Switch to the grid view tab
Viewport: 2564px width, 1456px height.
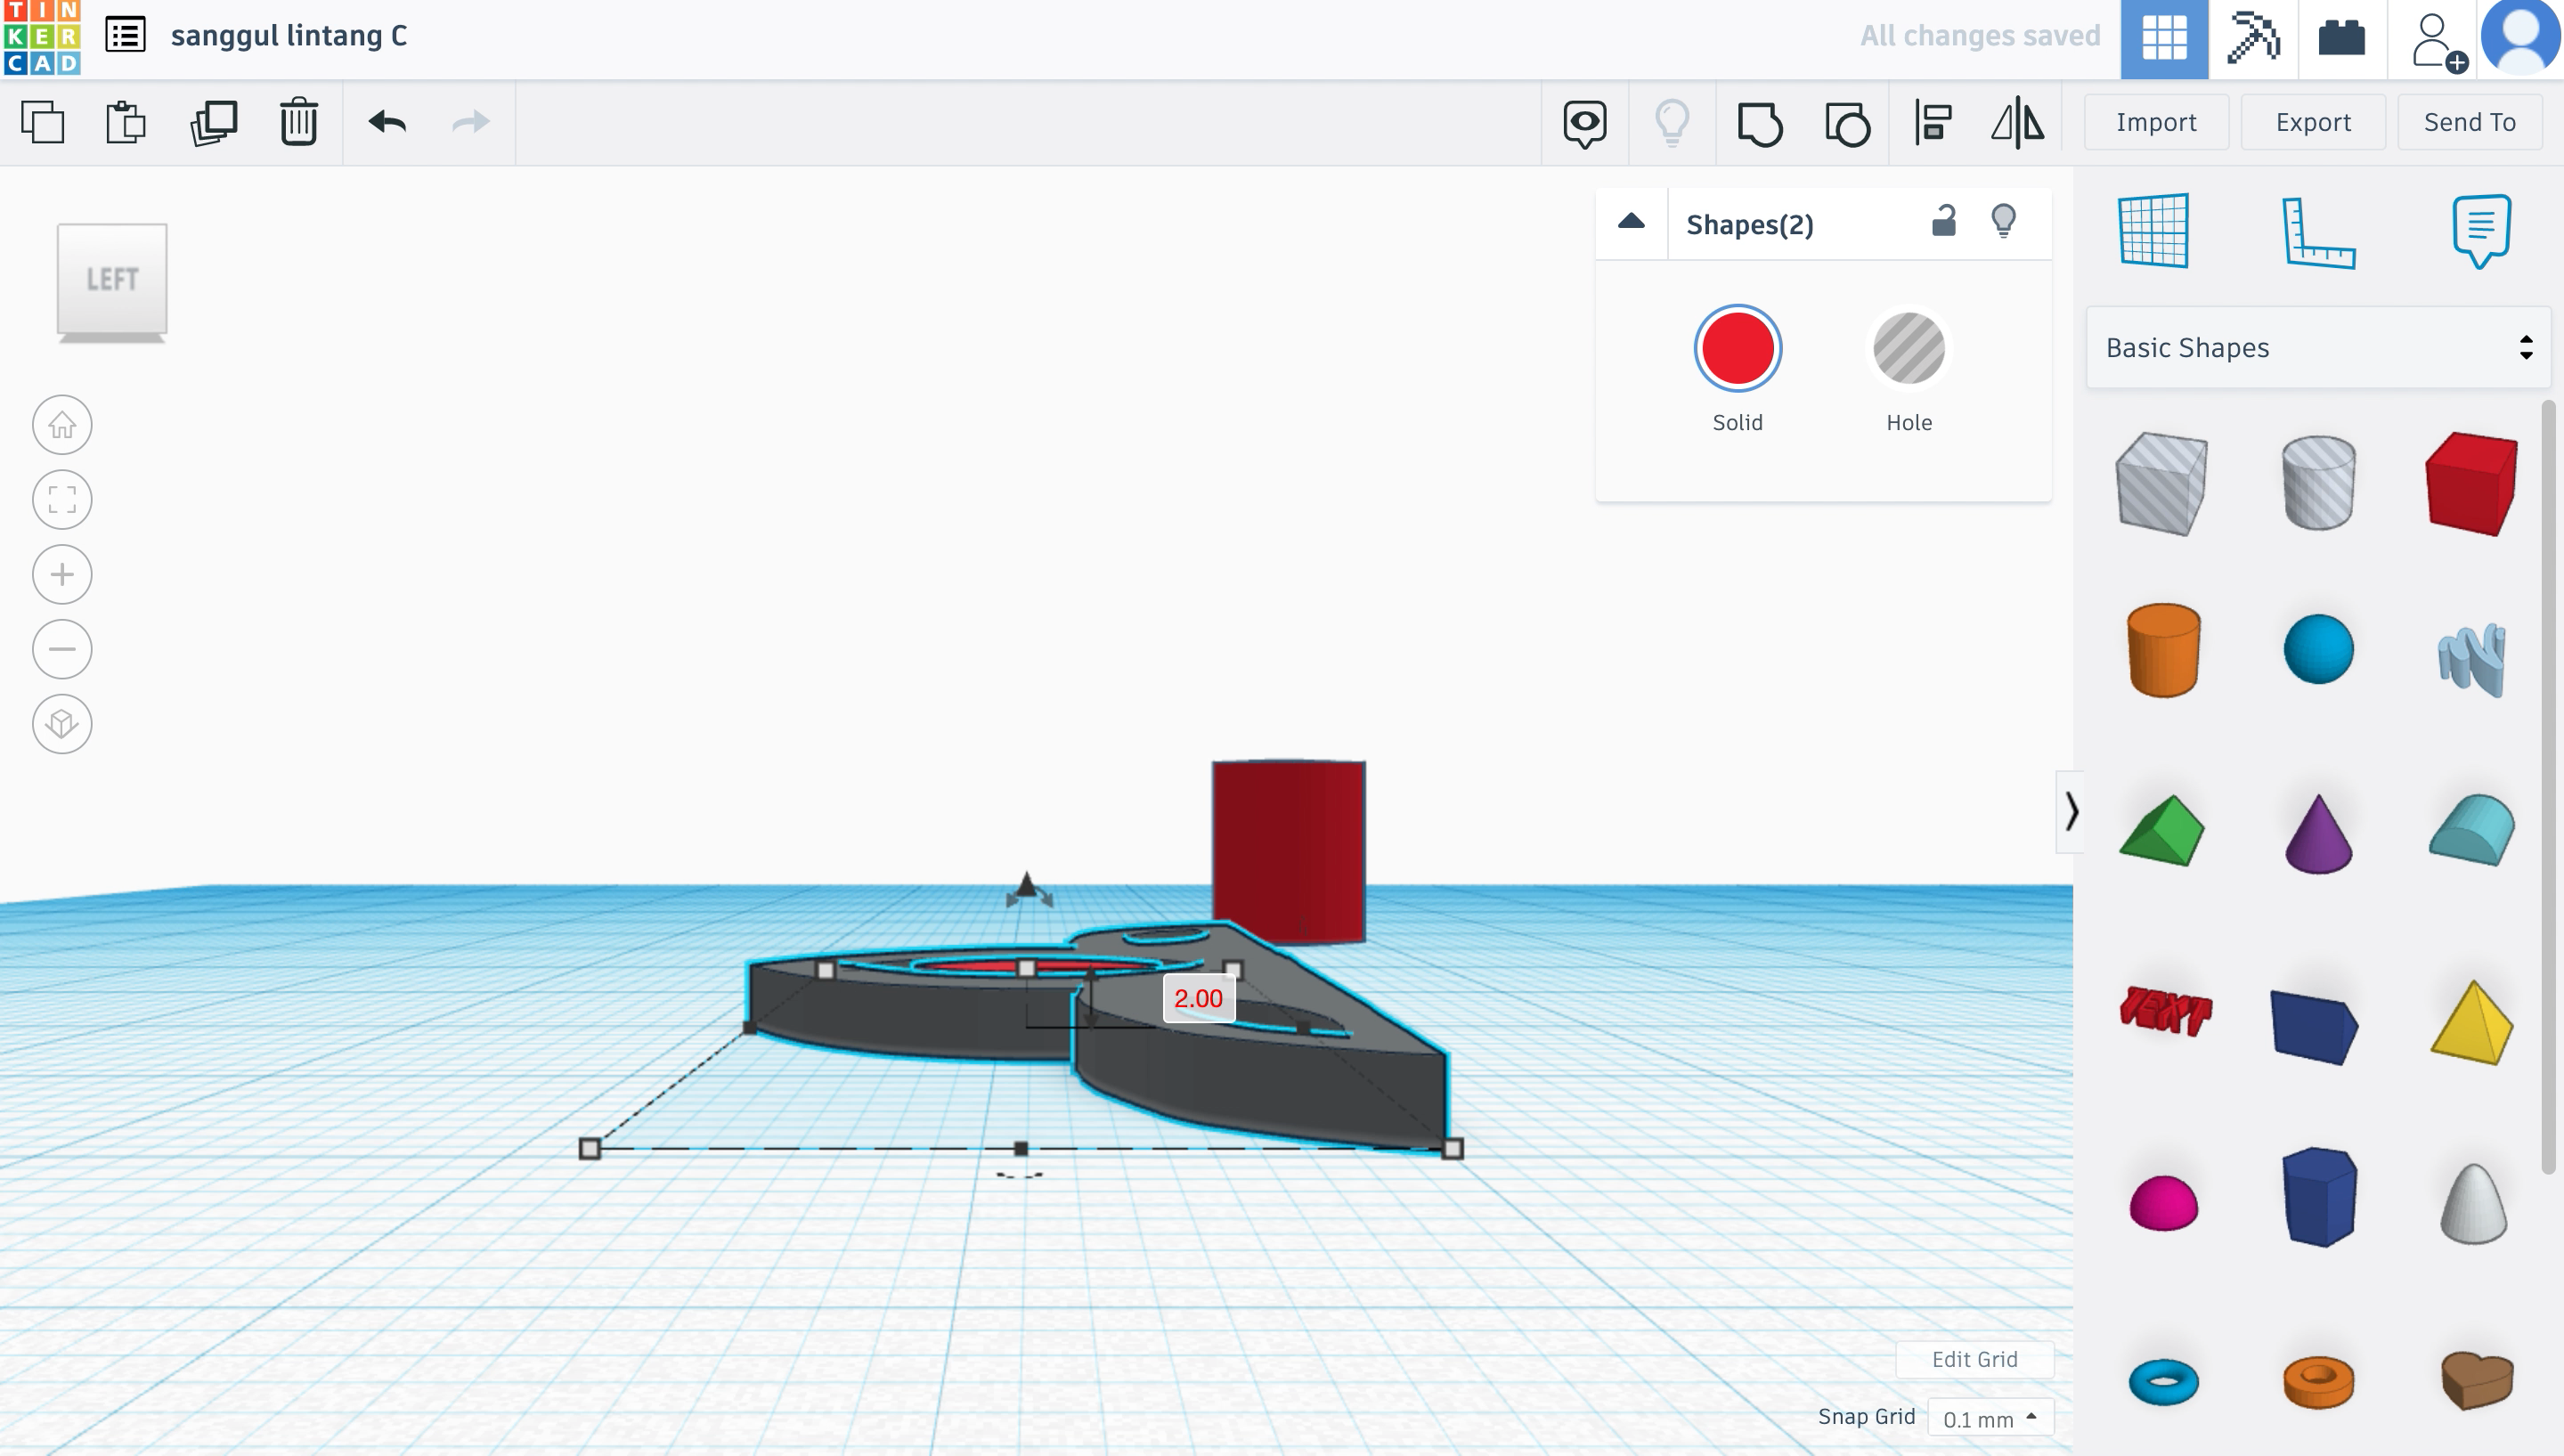point(2162,36)
